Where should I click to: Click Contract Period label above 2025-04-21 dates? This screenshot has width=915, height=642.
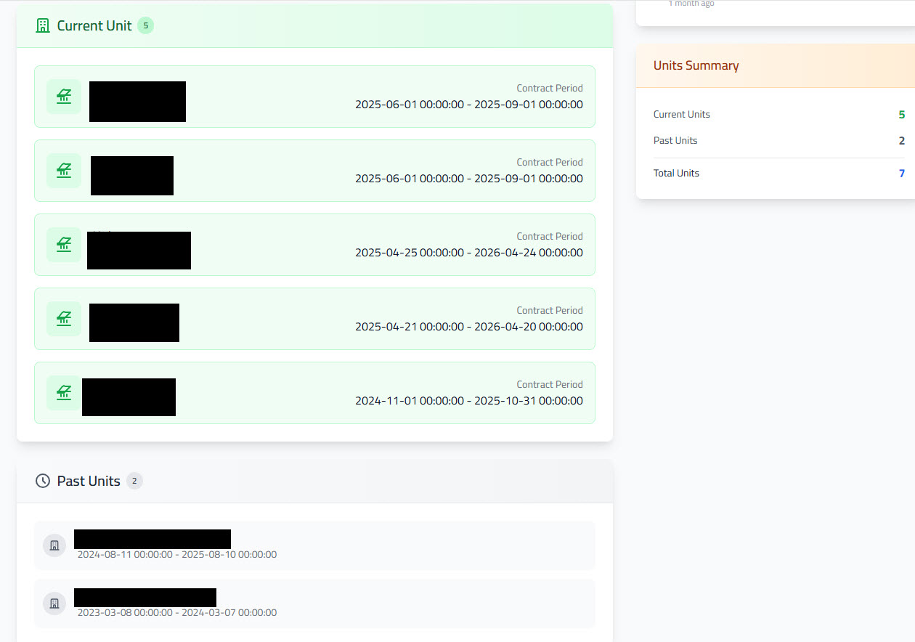(x=550, y=310)
